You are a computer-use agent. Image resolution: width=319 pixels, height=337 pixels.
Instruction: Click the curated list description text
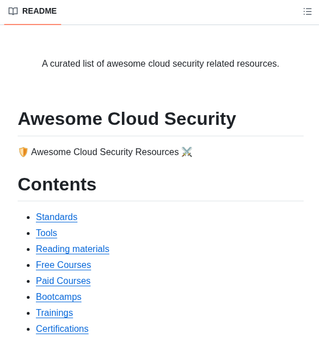click(x=161, y=64)
